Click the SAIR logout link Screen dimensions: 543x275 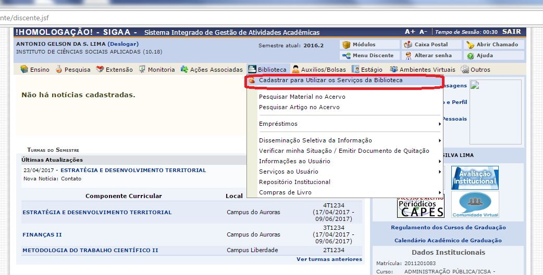click(x=511, y=32)
